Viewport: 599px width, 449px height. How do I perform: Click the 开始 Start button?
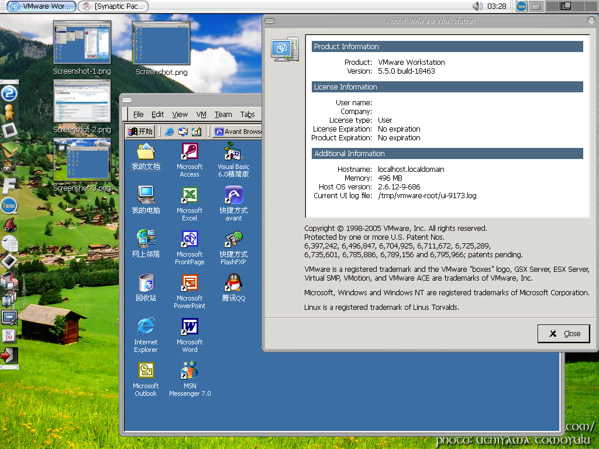[140, 132]
